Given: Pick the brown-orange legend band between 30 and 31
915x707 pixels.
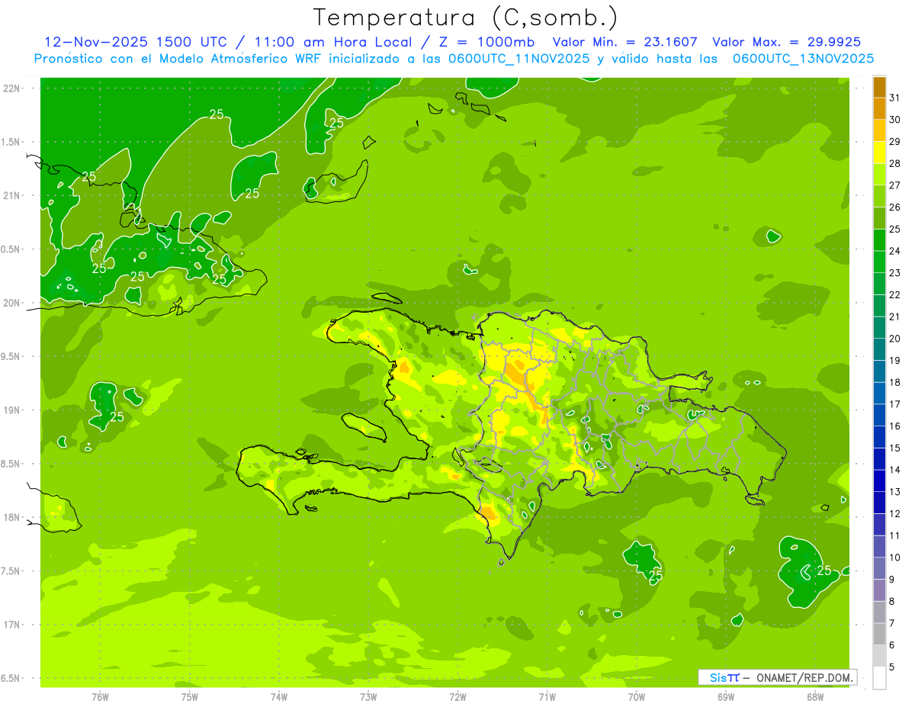Looking at the screenshot, I should pos(879,108).
